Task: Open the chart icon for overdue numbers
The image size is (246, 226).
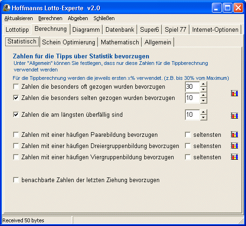Action: 234,116
